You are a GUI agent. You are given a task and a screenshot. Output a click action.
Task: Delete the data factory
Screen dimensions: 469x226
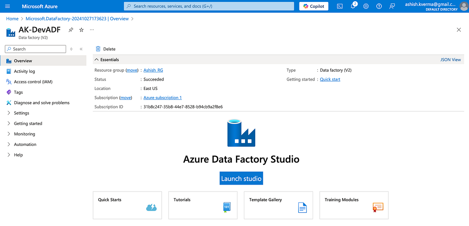(105, 49)
